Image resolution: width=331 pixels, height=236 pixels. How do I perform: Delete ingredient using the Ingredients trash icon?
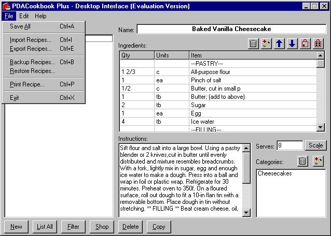(x=253, y=43)
